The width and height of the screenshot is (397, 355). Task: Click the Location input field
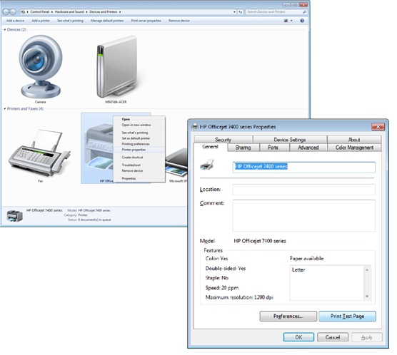coord(304,190)
